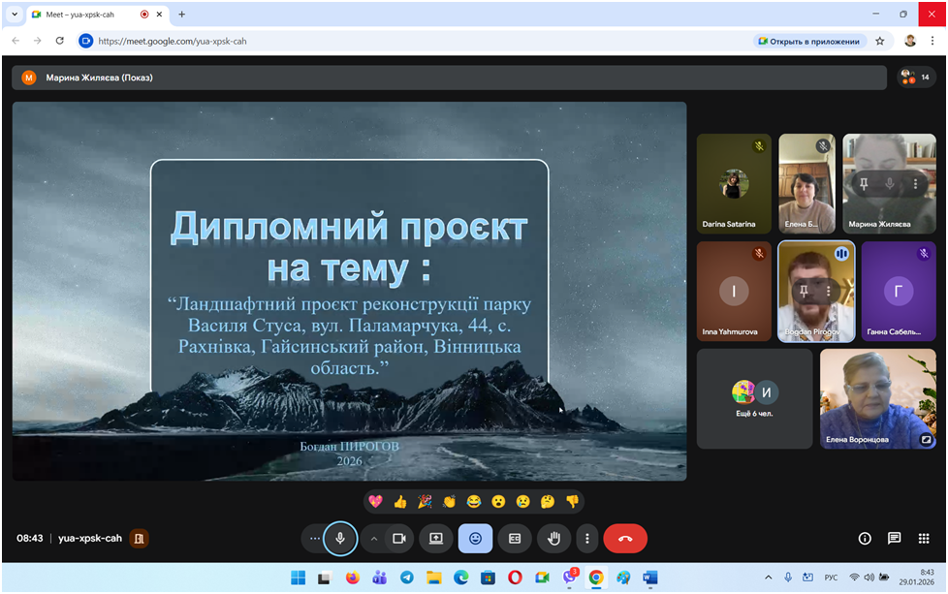This screenshot has width=948, height=594.
Task: Open meeting details info icon
Action: coord(865,538)
